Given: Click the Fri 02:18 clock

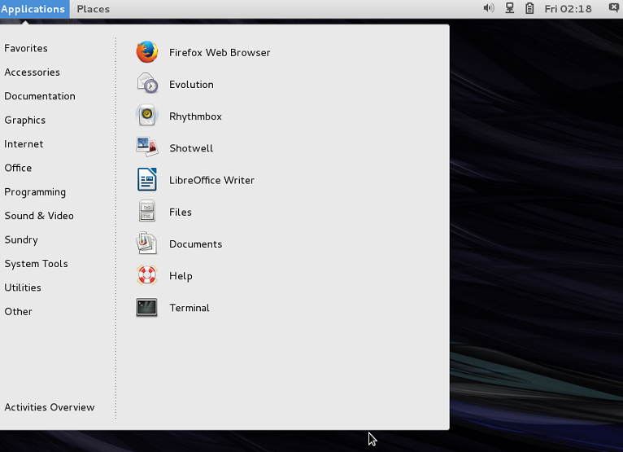Looking at the screenshot, I should click(568, 9).
